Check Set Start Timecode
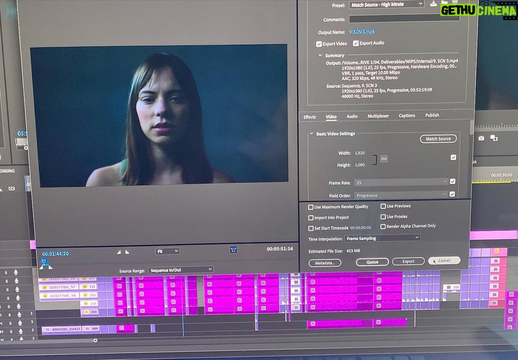 click(310, 228)
